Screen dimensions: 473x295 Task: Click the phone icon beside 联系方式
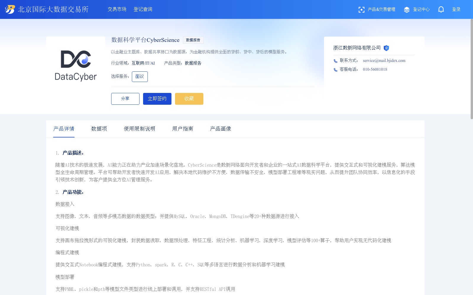[336, 61]
